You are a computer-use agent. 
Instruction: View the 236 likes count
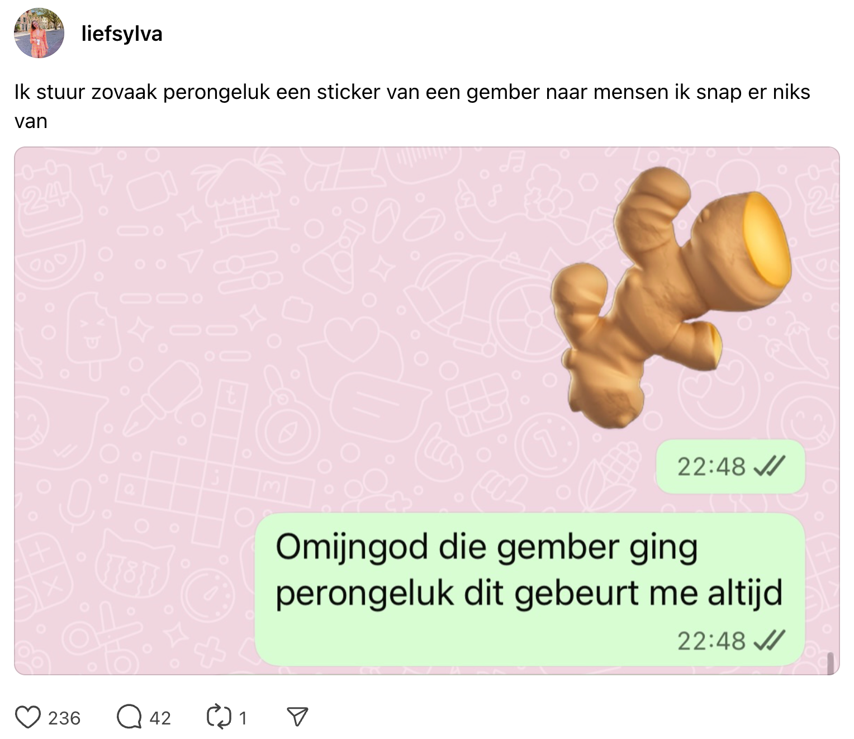point(64,718)
